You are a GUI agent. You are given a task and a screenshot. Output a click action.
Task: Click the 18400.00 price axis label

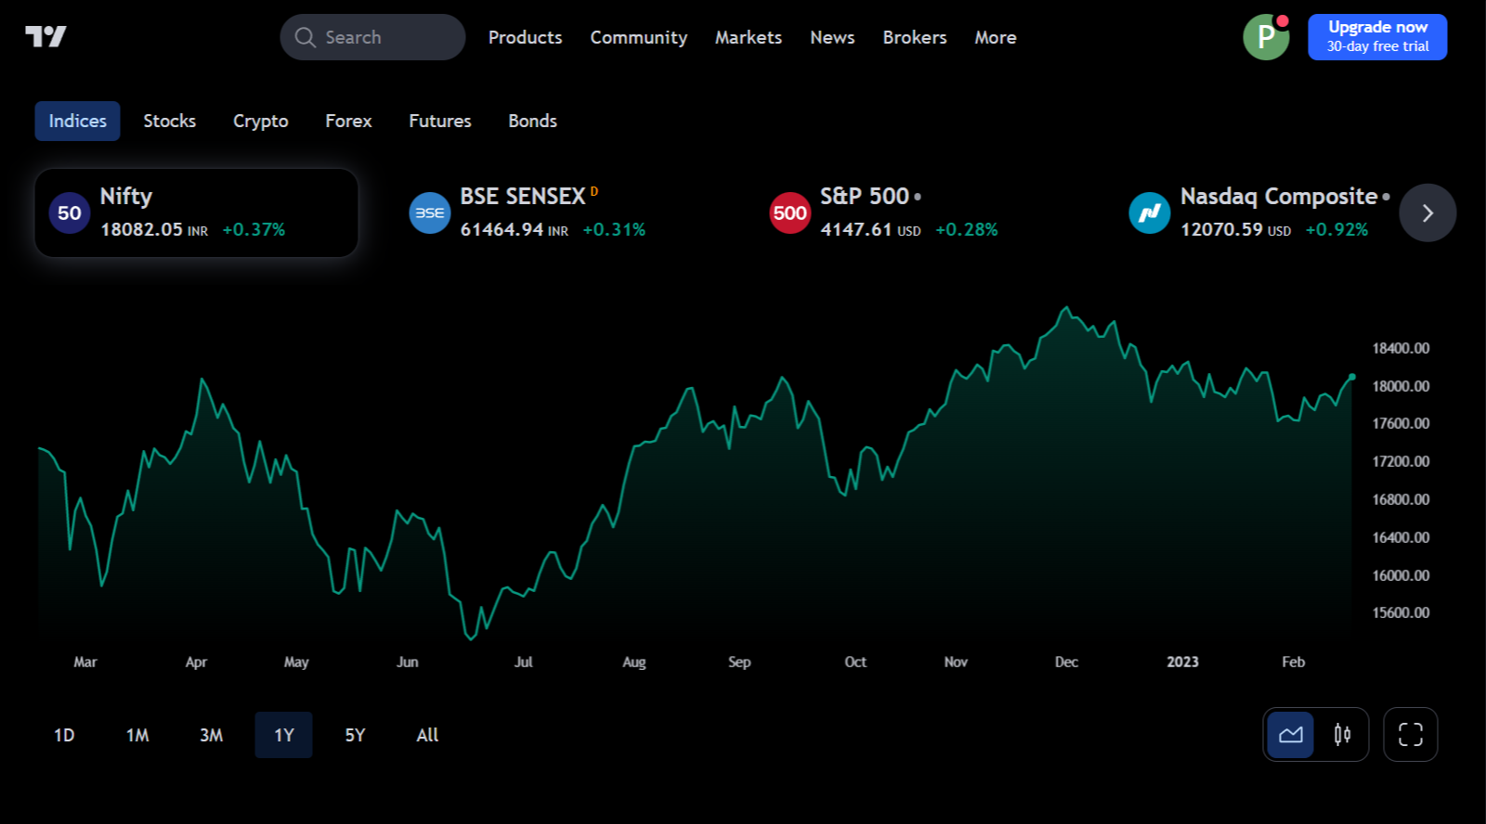(x=1401, y=348)
